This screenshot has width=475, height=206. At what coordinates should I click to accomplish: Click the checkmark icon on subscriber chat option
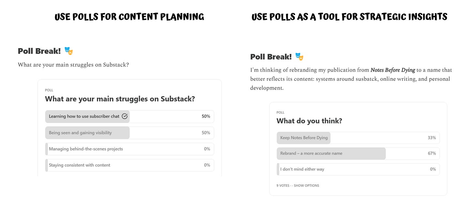tap(124, 116)
